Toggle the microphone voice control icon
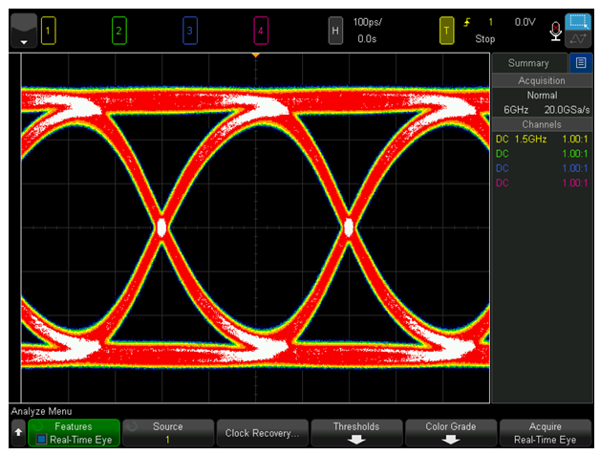Image resolution: width=600 pixels, height=455 pixels. (556, 32)
